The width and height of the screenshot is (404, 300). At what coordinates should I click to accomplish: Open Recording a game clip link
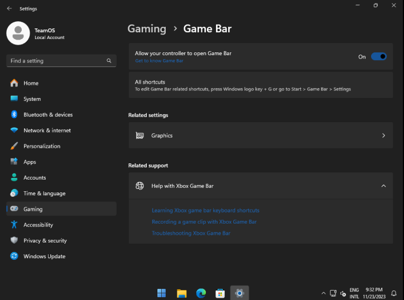pos(204,222)
